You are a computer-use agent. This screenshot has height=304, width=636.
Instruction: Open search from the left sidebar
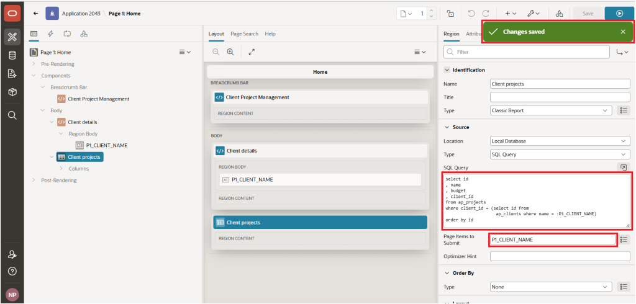(x=12, y=116)
